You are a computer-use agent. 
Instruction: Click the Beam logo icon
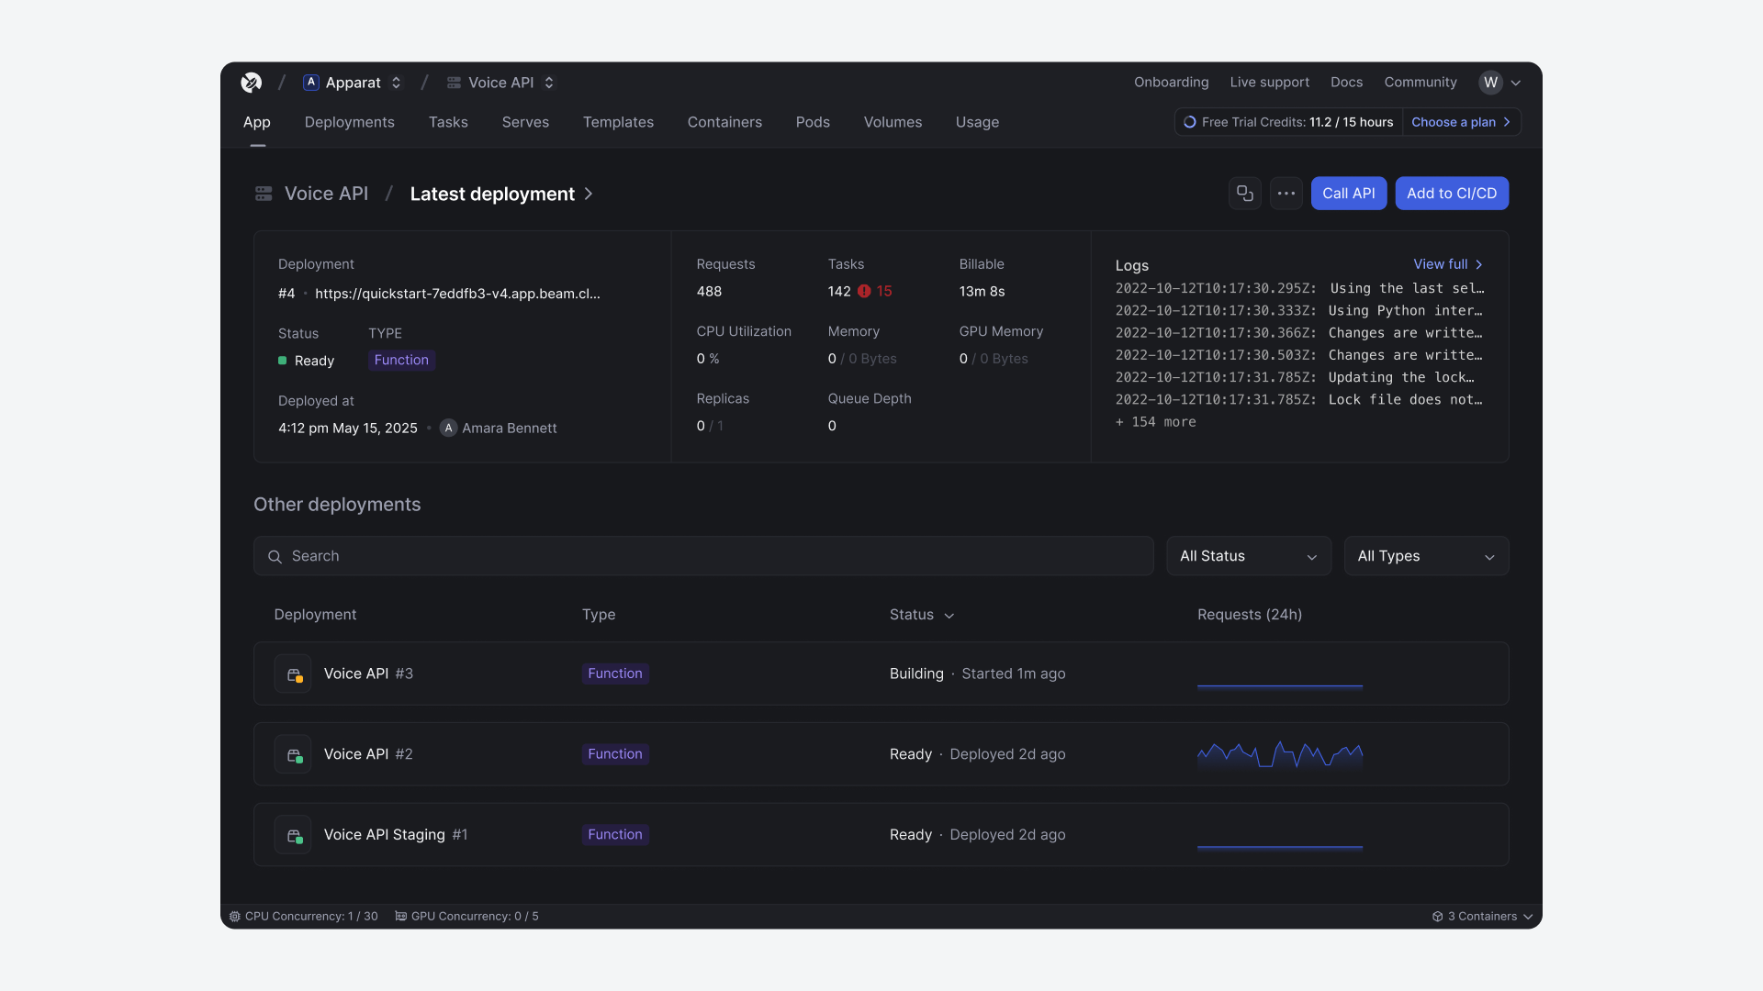(x=251, y=83)
